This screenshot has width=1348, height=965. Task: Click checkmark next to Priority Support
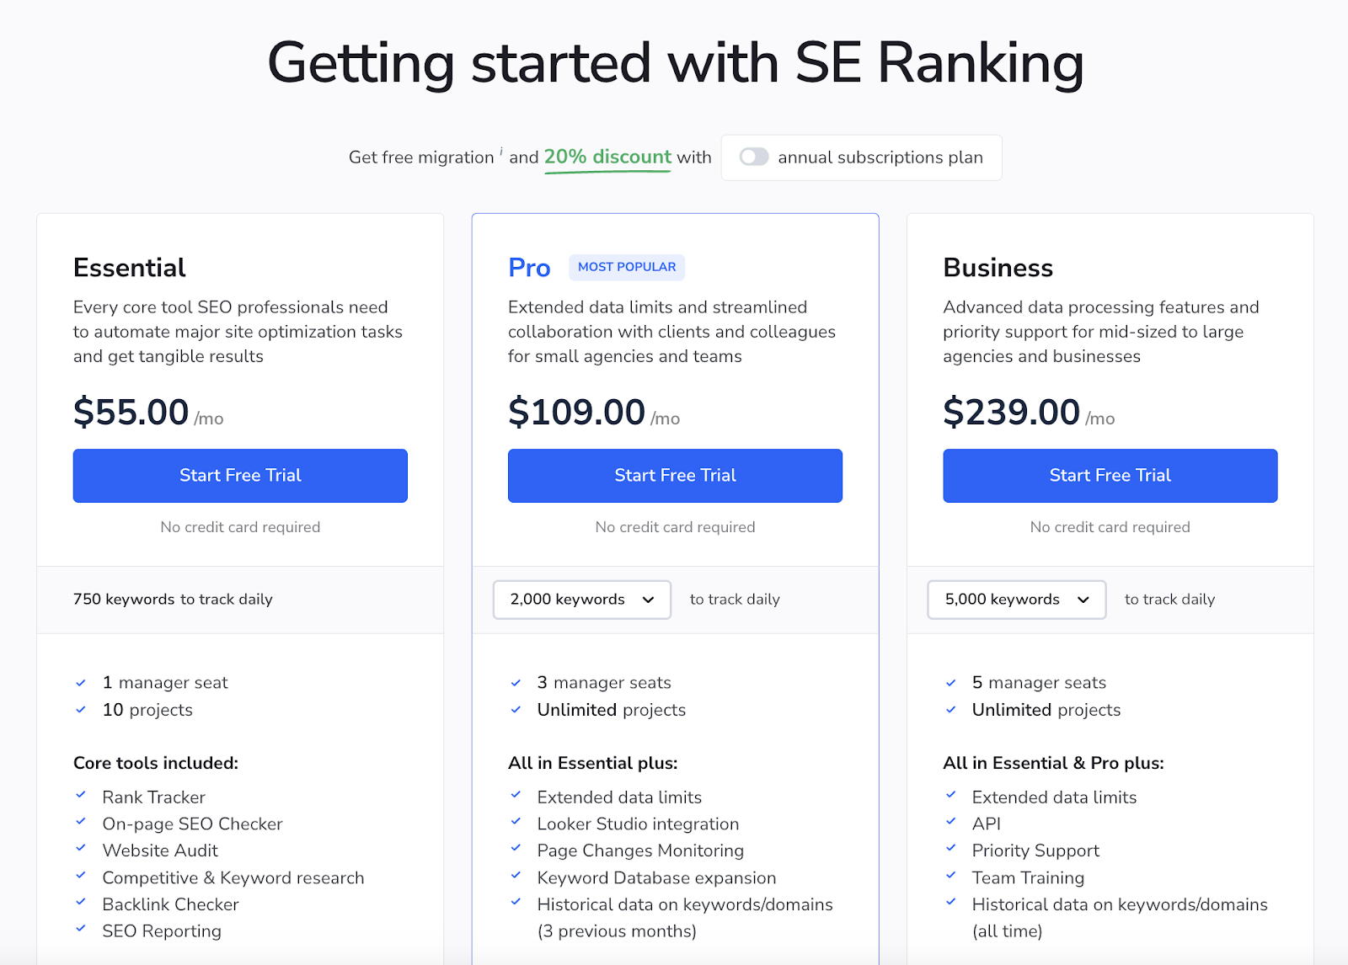[x=950, y=849]
